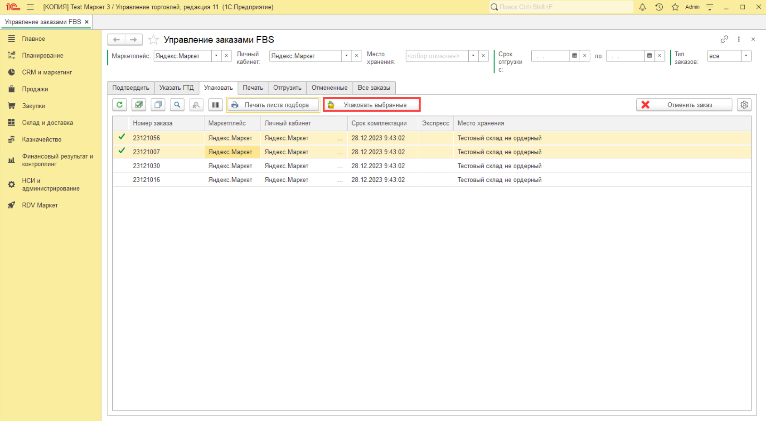Uncheck order 23121056 checkmark
The height and width of the screenshot is (421, 766).
point(121,137)
